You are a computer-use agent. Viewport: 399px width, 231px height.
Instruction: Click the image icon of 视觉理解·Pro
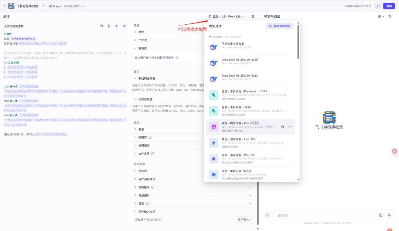(214, 127)
